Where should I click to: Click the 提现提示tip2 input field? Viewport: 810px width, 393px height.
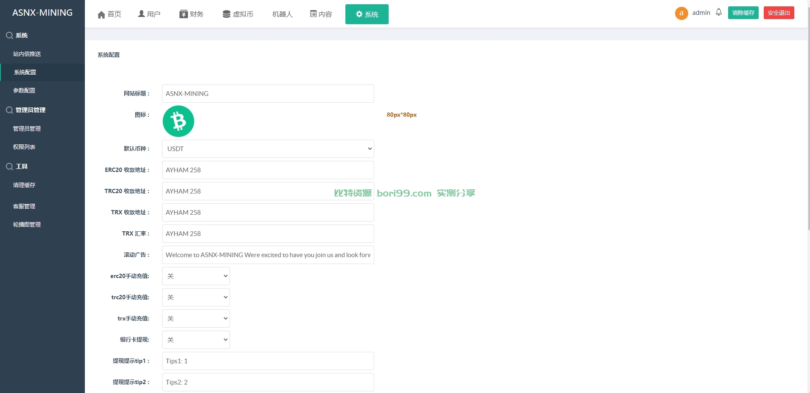[x=268, y=382]
